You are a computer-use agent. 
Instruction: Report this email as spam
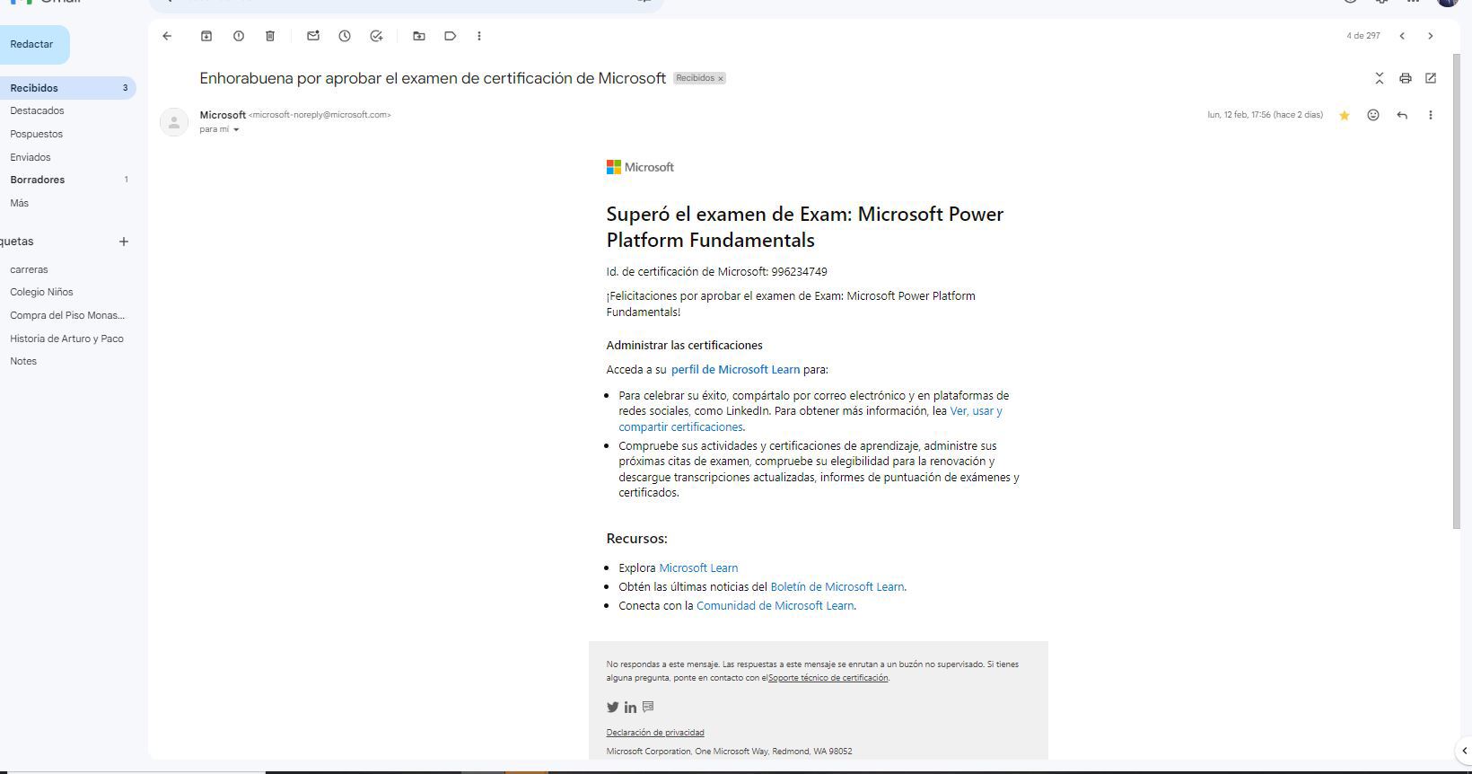point(239,36)
